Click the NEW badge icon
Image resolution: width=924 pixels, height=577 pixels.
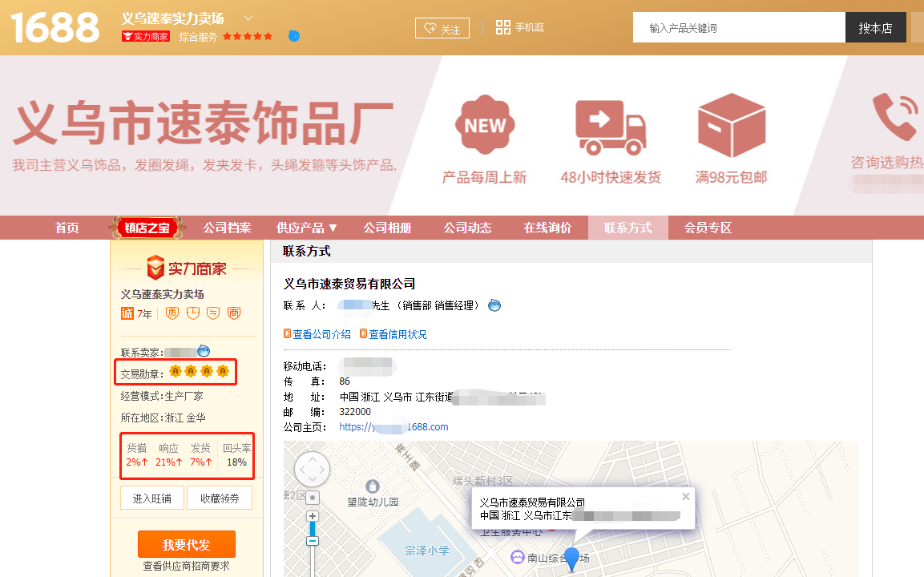tap(485, 124)
